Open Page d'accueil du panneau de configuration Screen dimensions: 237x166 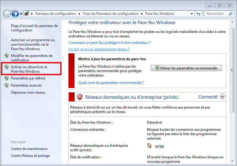tap(34, 28)
